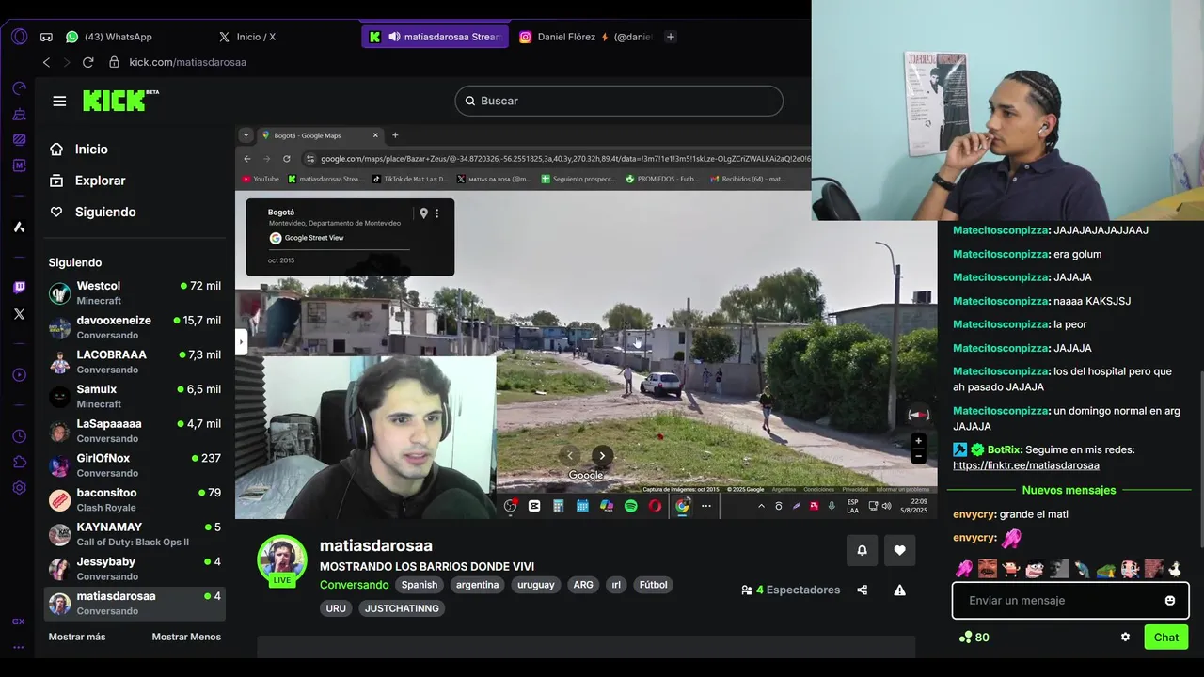Open extensions cube icon in sidebar
This screenshot has height=677, width=1204.
[19, 463]
